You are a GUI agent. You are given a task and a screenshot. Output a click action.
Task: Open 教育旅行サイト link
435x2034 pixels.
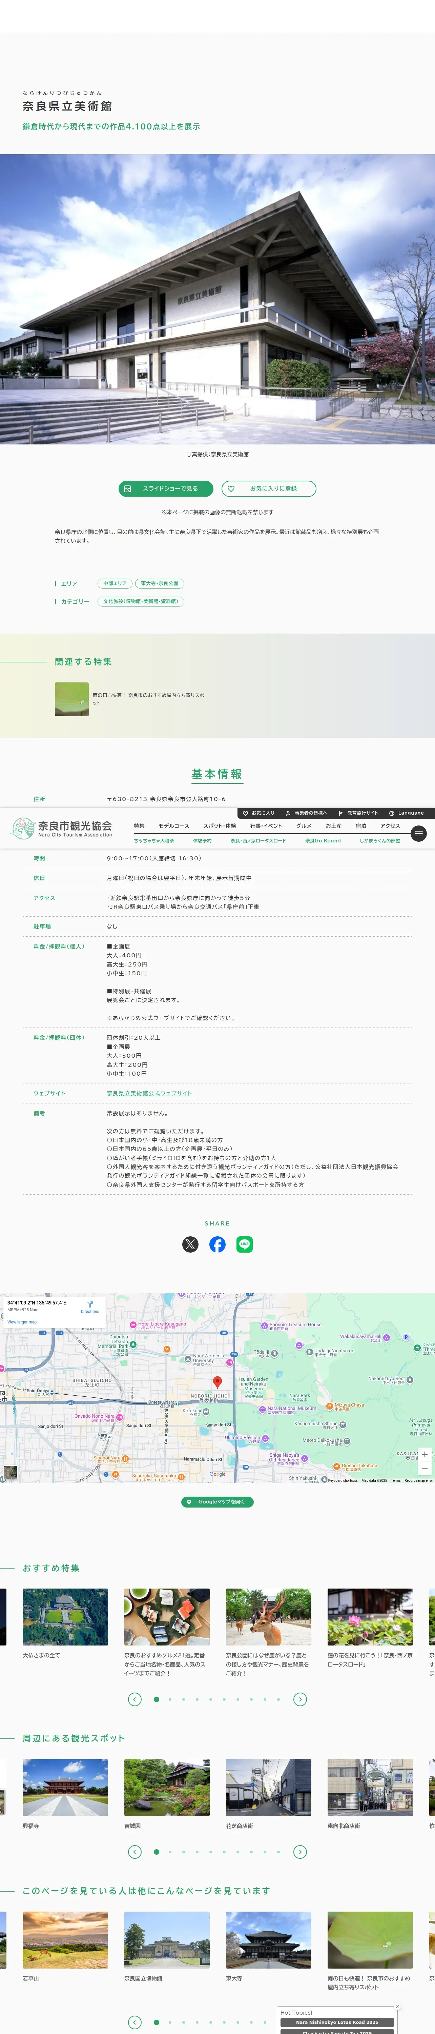[358, 813]
